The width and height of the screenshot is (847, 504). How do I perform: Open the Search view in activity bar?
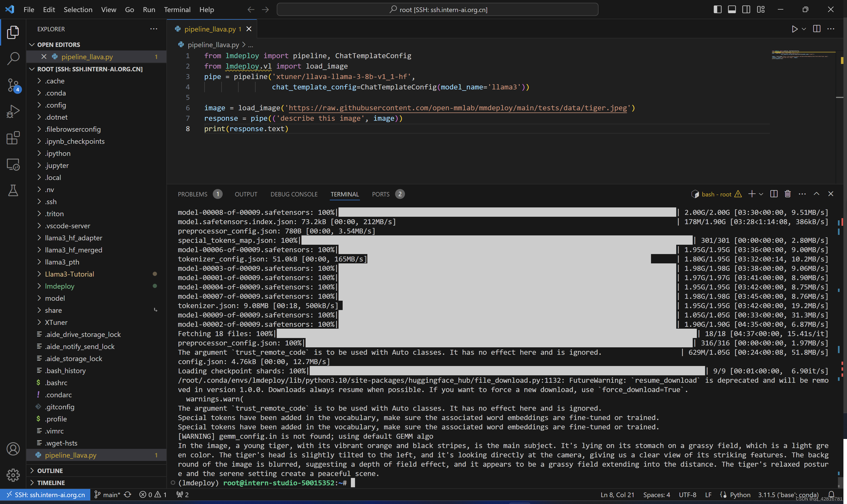click(13, 58)
